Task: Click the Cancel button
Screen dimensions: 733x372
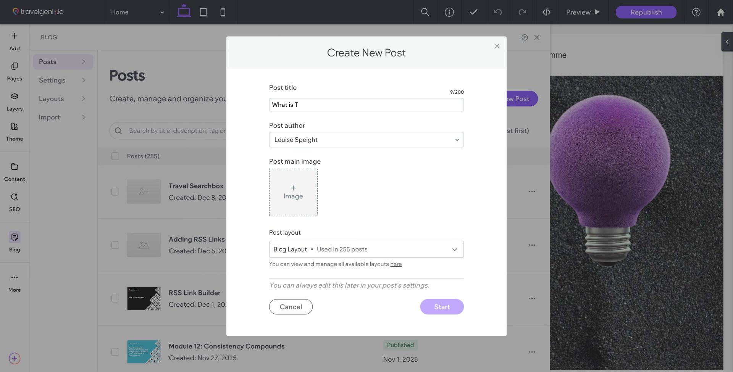Action: click(291, 307)
